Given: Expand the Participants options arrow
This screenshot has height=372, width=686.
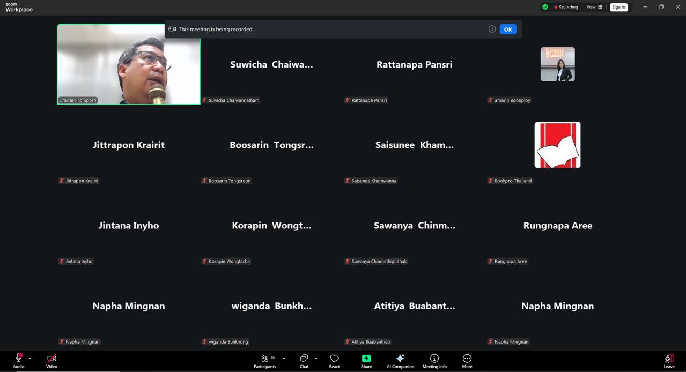Looking at the screenshot, I should [284, 359].
